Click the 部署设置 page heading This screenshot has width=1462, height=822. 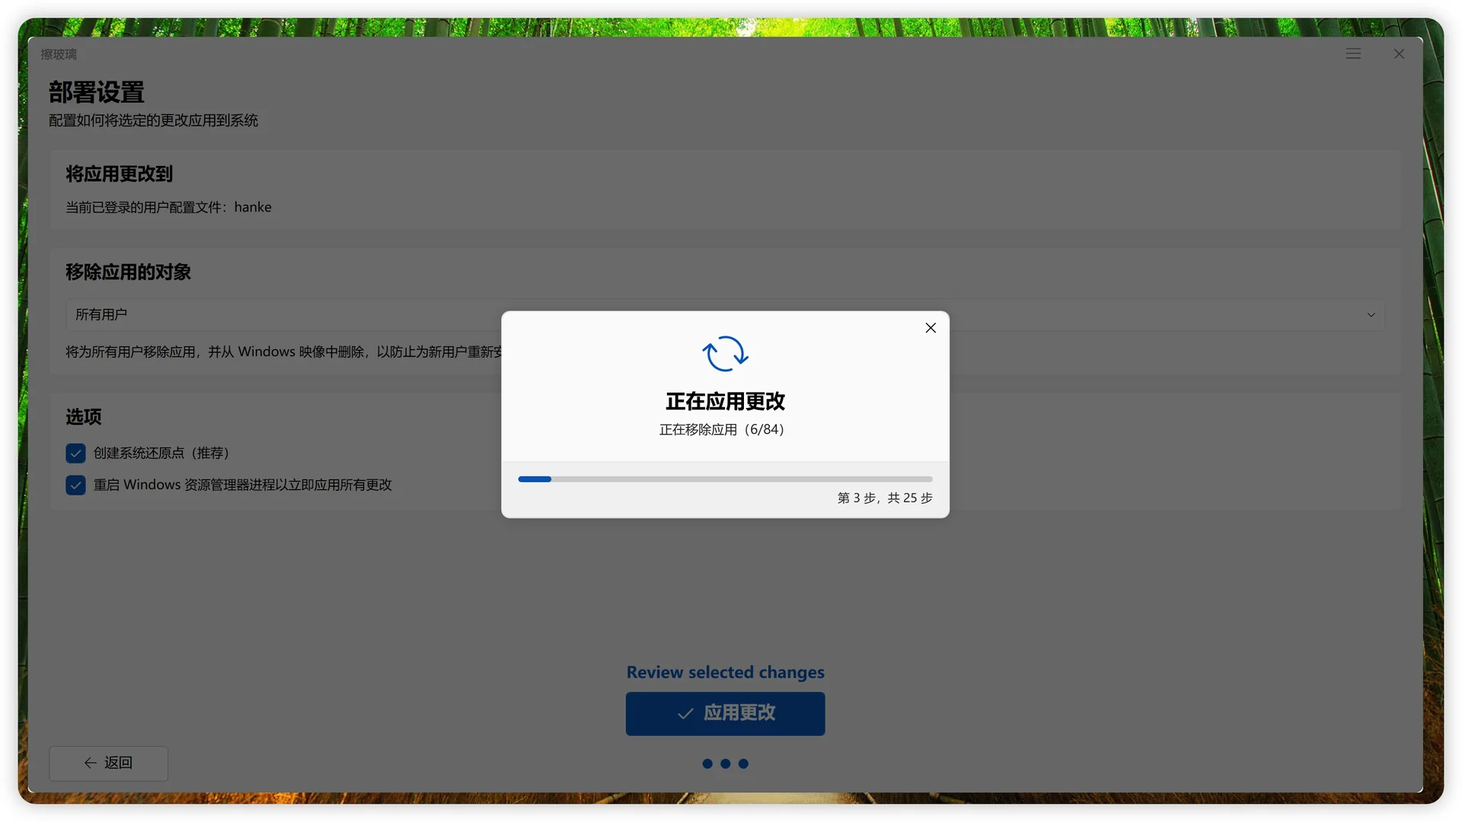tap(97, 93)
